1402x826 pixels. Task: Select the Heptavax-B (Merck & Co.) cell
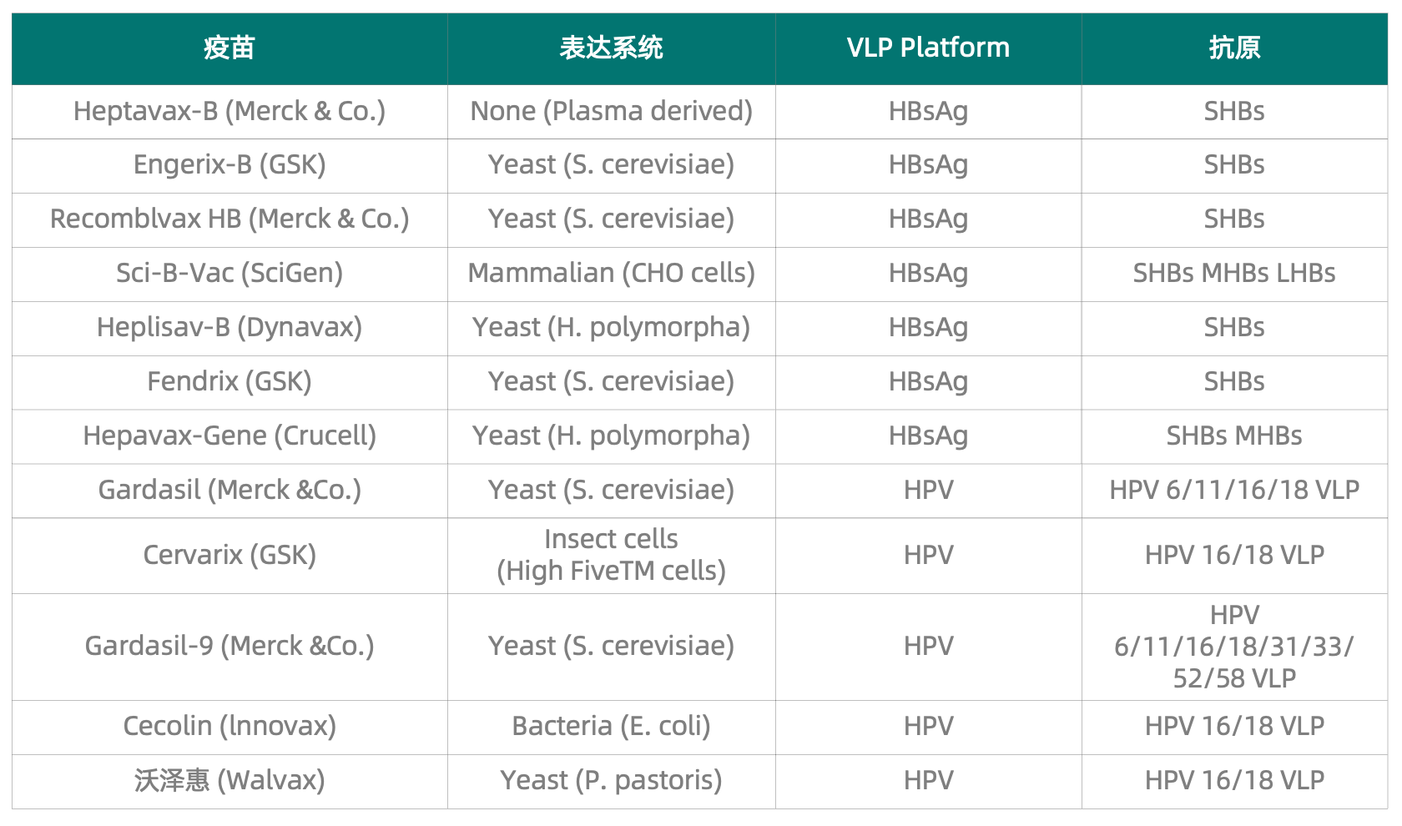tap(229, 112)
